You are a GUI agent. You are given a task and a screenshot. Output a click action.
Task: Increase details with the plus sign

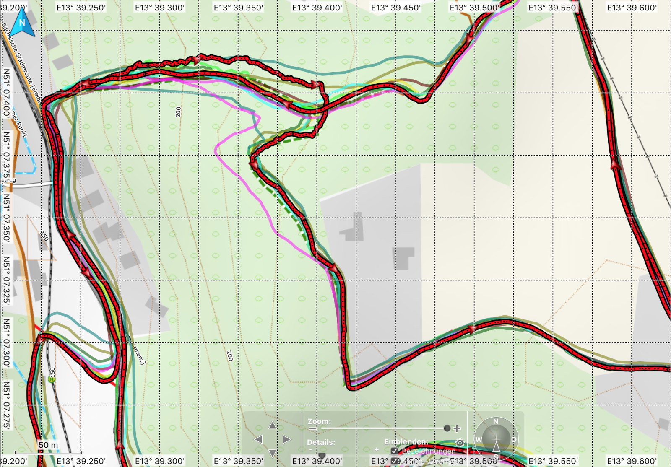(377, 449)
